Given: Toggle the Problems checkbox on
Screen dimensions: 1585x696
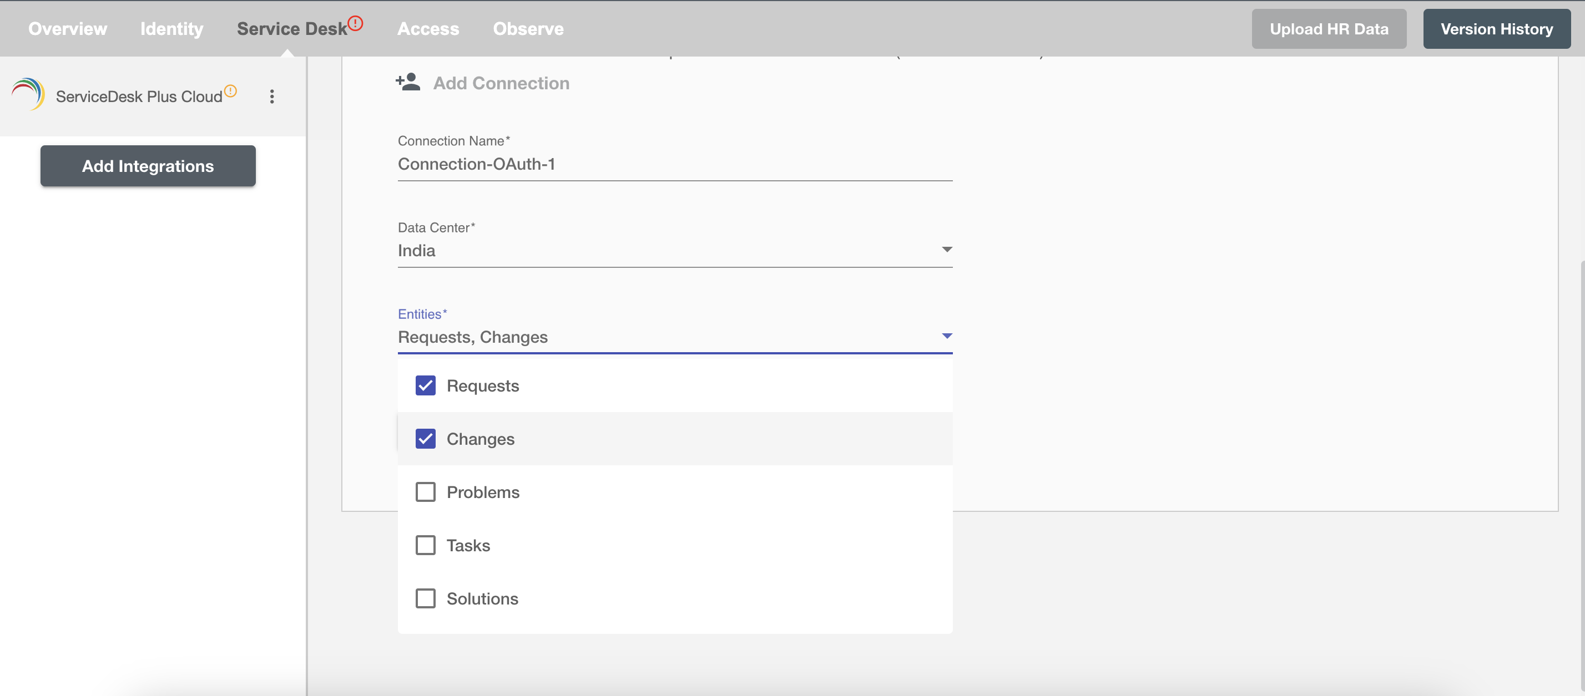Looking at the screenshot, I should pyautogui.click(x=425, y=492).
